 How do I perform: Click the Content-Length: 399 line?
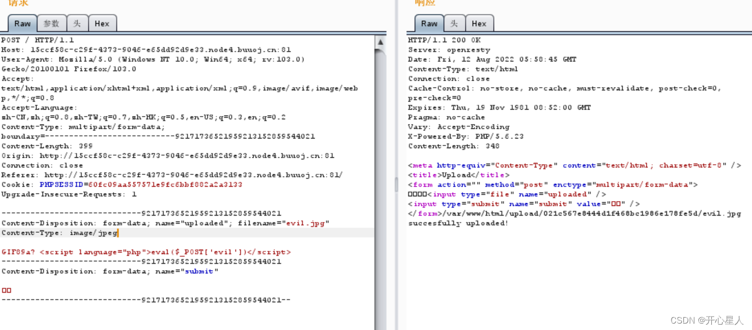click(x=47, y=146)
